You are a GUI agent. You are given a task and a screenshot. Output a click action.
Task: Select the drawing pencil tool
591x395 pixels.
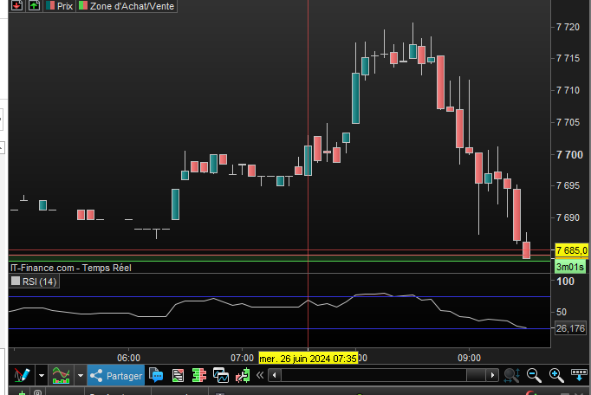[22, 375]
